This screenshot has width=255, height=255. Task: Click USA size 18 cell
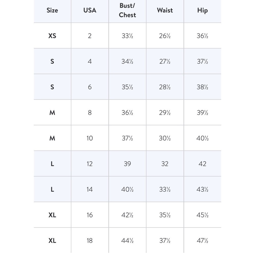[x=90, y=240]
